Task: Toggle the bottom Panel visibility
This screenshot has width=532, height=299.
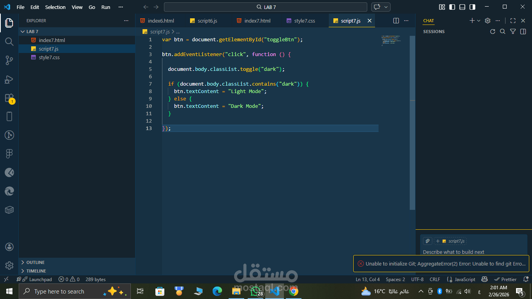Action: [x=462, y=7]
